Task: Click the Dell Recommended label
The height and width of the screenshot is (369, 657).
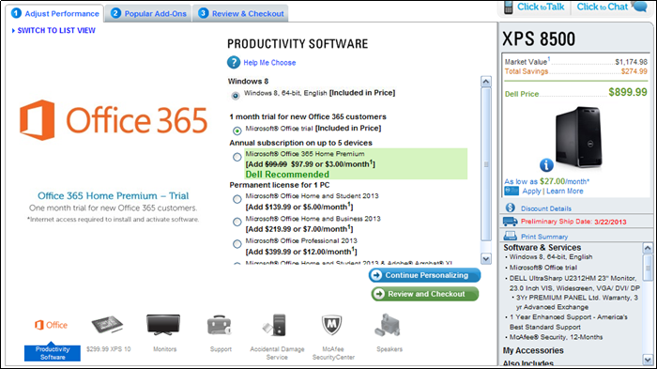Action: (x=287, y=175)
